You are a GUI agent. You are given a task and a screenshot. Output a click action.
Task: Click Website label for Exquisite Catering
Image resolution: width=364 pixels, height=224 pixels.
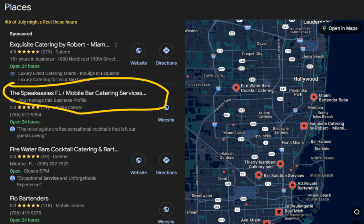(x=139, y=63)
